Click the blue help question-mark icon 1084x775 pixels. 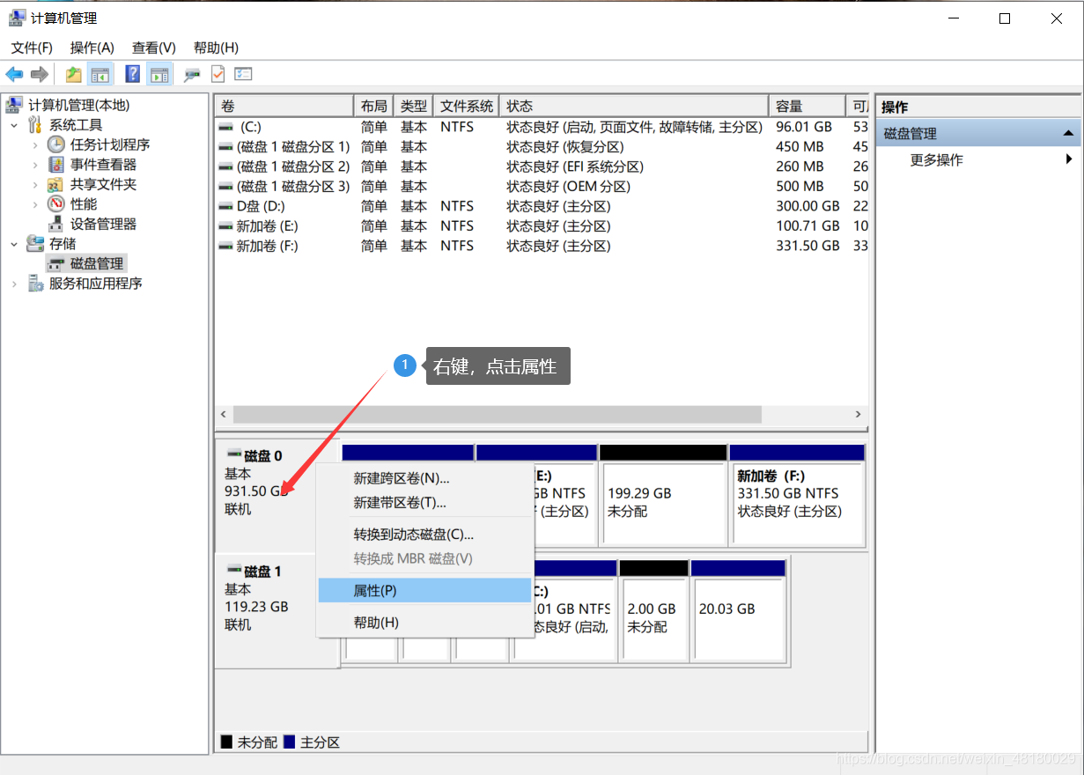132,75
